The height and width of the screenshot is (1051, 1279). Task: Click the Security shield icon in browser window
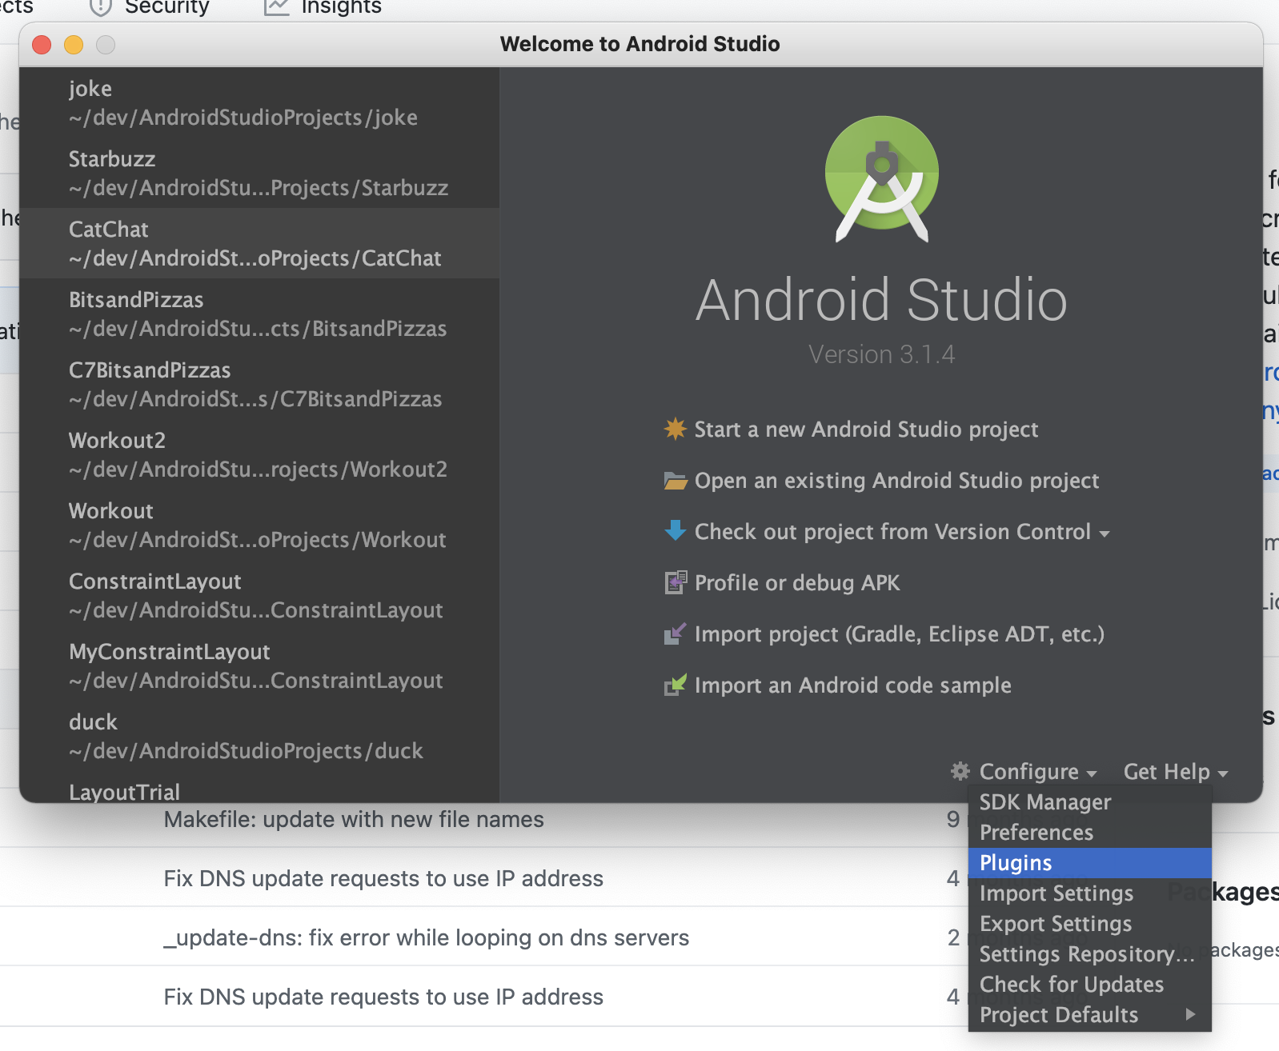point(100,7)
